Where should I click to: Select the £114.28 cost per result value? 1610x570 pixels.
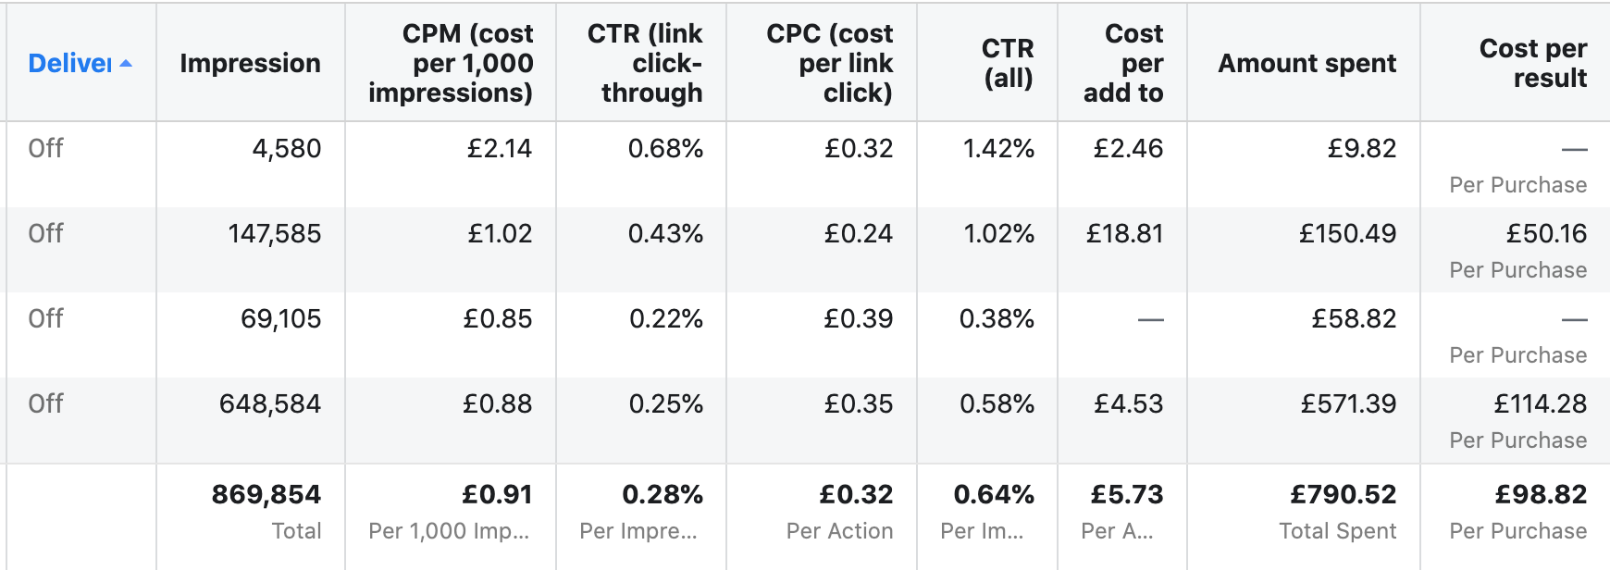(1541, 403)
